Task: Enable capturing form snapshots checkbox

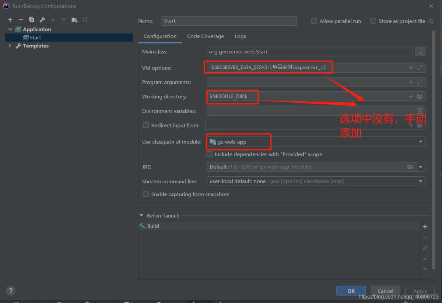Action: (146, 194)
